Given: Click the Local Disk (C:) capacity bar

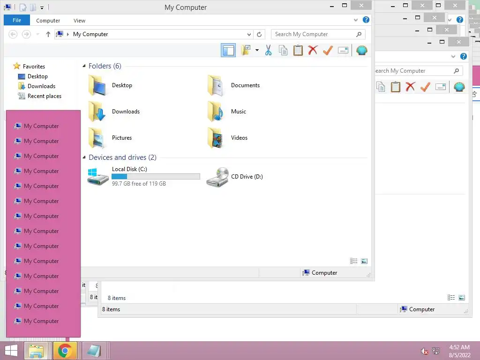Looking at the screenshot, I should (156, 176).
